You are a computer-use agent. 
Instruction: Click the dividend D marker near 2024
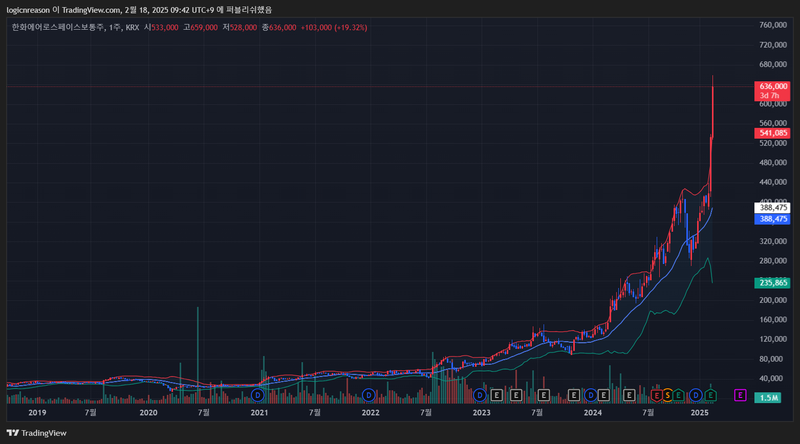(x=591, y=395)
